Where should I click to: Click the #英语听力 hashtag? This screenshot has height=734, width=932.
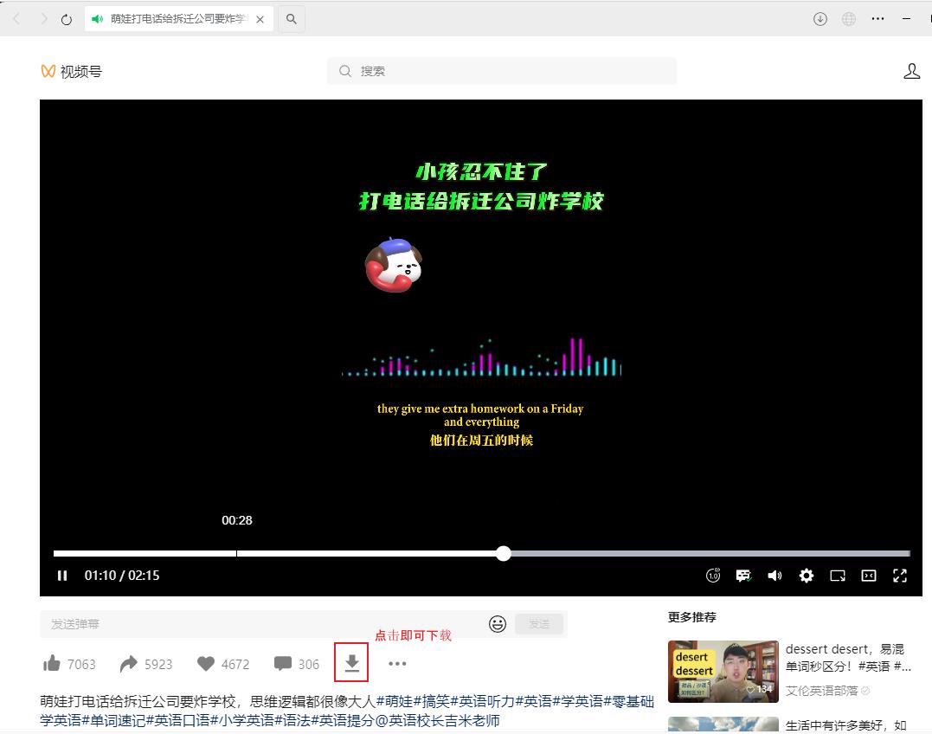(x=483, y=701)
